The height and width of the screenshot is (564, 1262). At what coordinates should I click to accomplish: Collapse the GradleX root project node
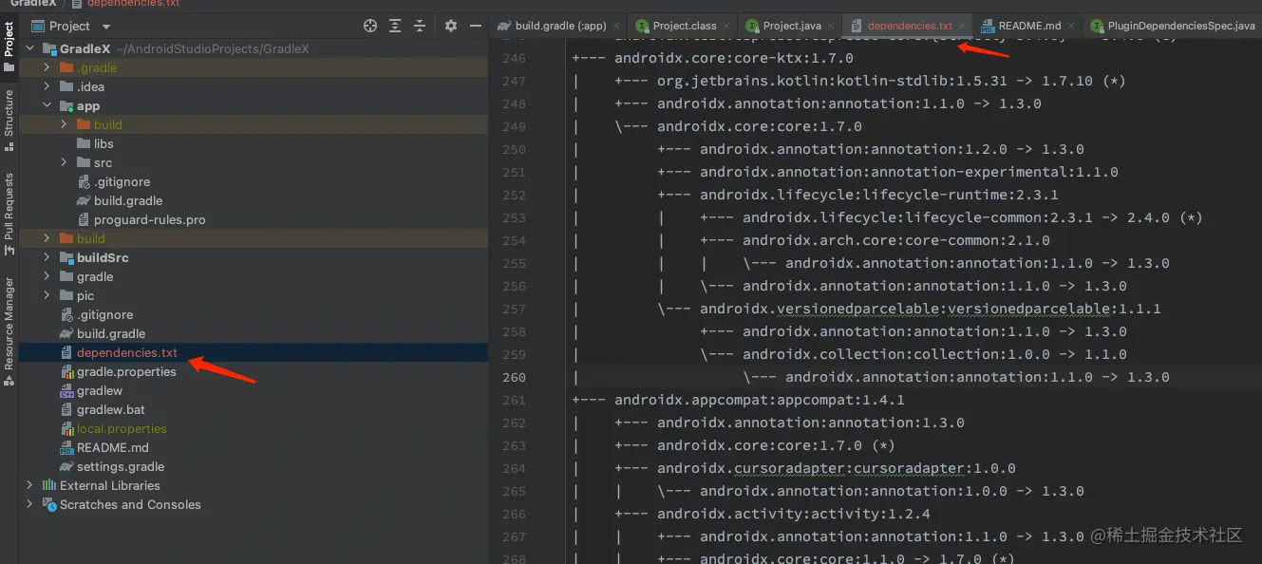coord(30,48)
